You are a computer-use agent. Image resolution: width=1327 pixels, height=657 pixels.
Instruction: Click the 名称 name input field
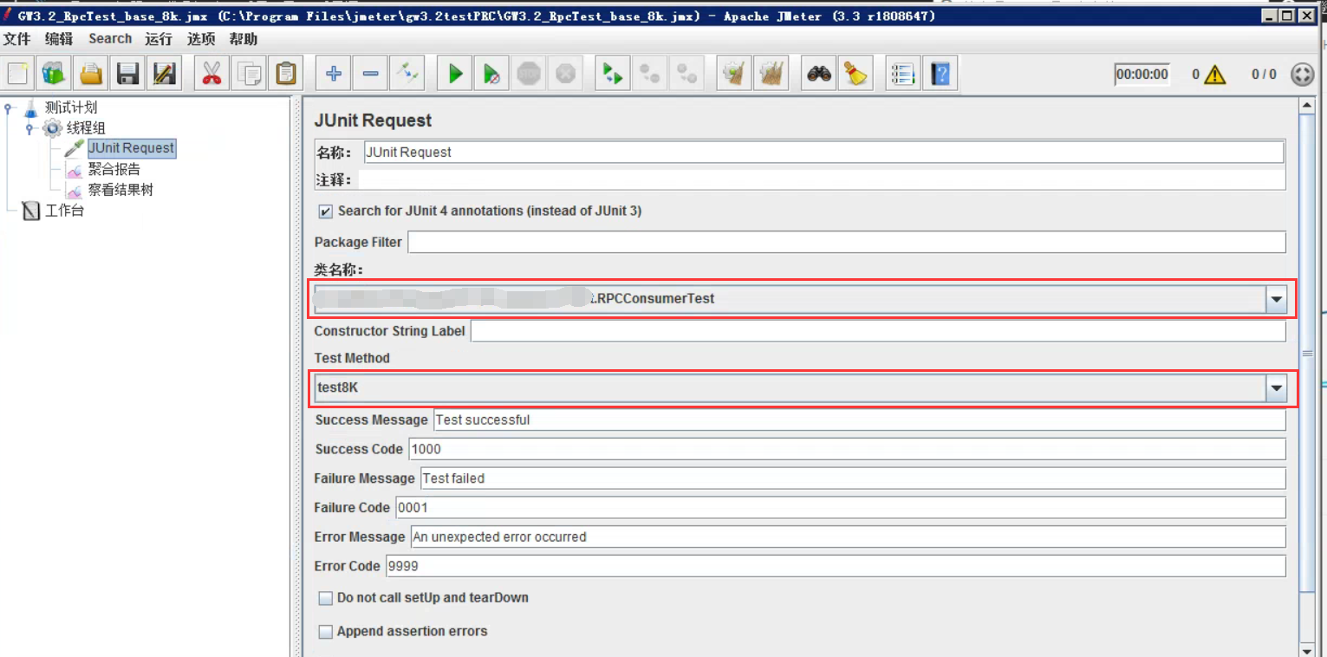823,153
